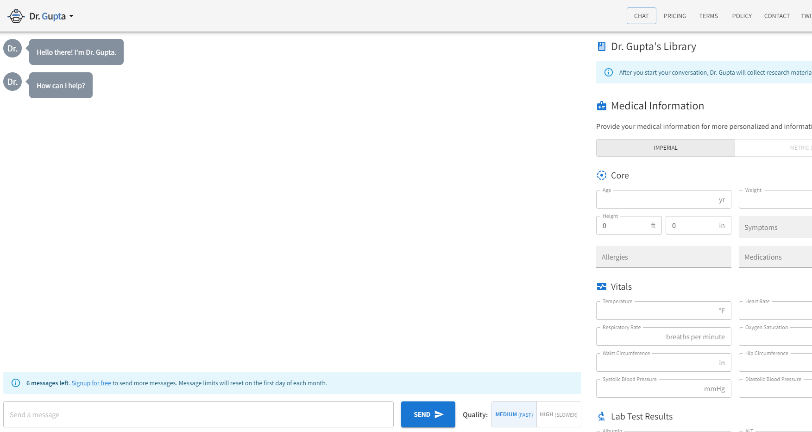The width and height of the screenshot is (812, 432).
Task: Click Signup for free link
Action: coord(91,383)
